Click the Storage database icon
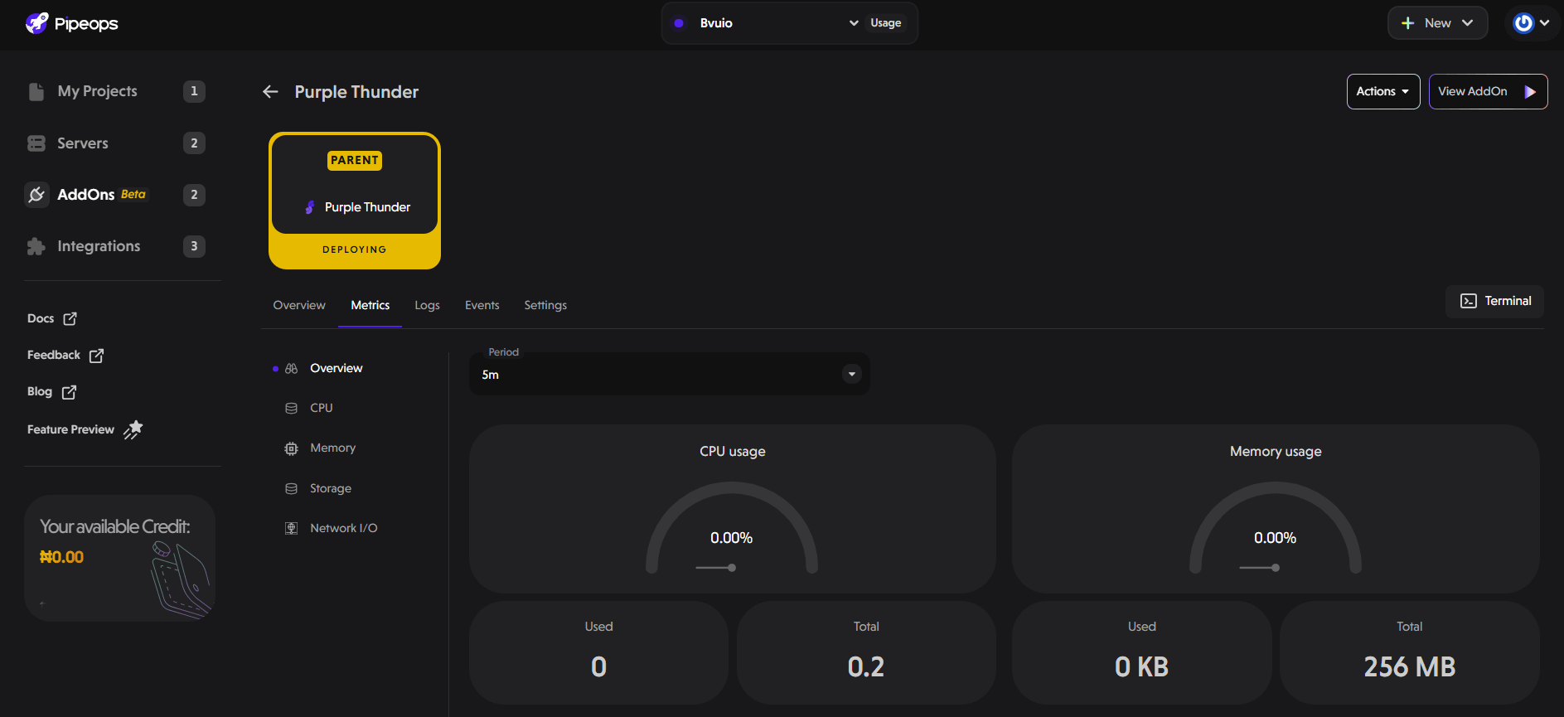 [x=291, y=488]
